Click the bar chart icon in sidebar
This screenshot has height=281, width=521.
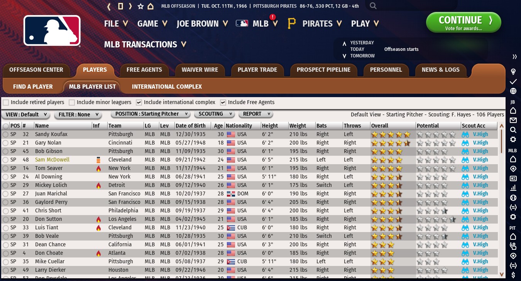click(513, 188)
